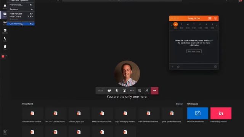Screen dimensions: 244x137
Task: Share the BRK3203-DatabricksAndE... PowerPoint file
Action: (x=102, y=115)
